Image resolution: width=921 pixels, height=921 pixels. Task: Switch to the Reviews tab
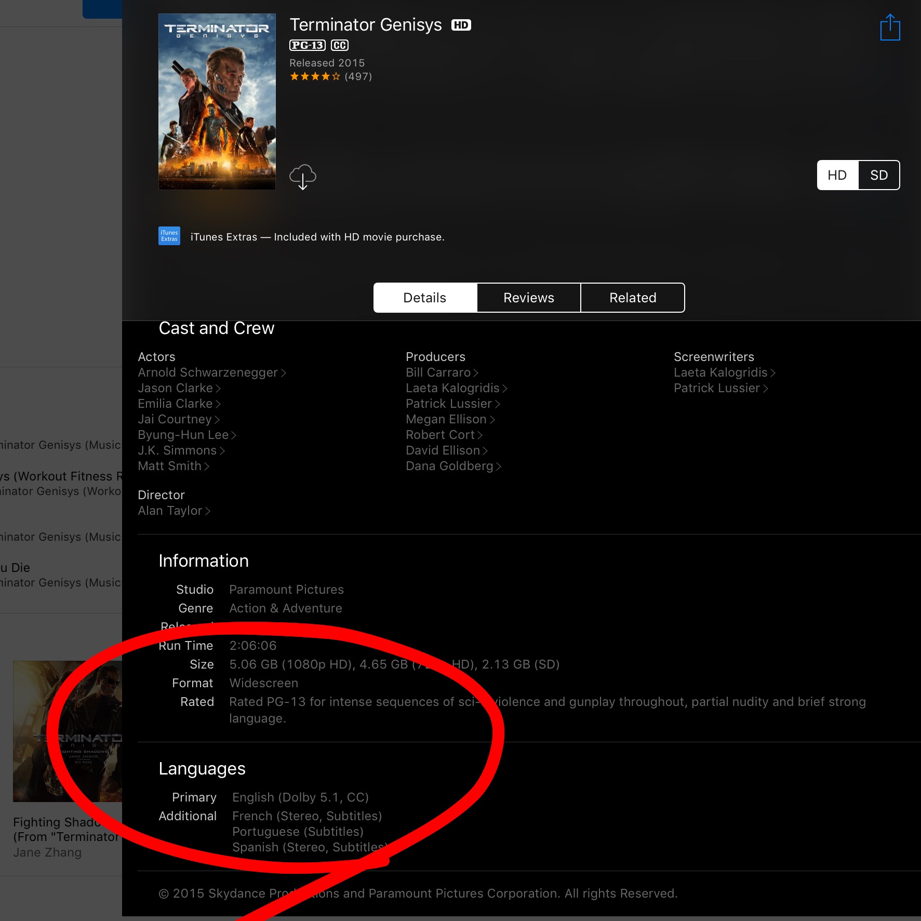528,297
